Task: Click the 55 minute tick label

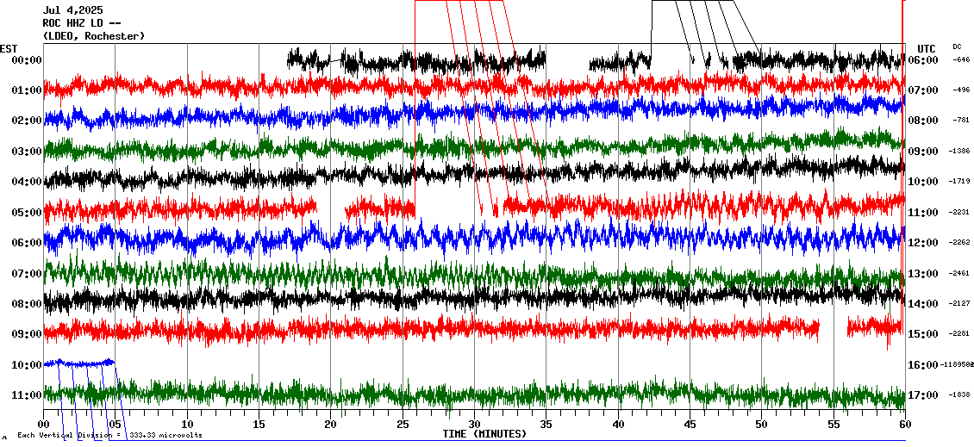Action: click(834, 425)
